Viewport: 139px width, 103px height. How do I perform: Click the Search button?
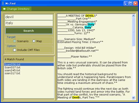pos(29,31)
